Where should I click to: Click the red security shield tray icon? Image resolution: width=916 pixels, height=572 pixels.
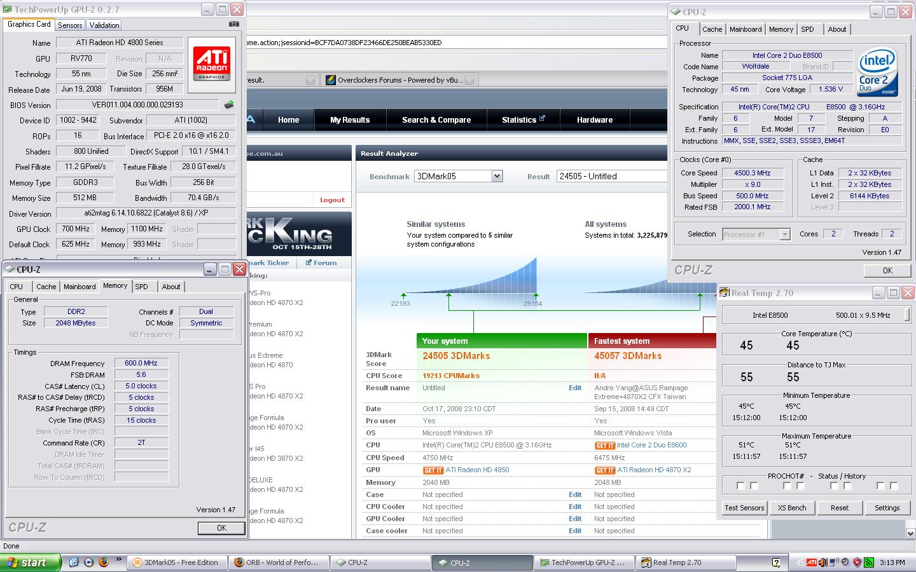[857, 562]
